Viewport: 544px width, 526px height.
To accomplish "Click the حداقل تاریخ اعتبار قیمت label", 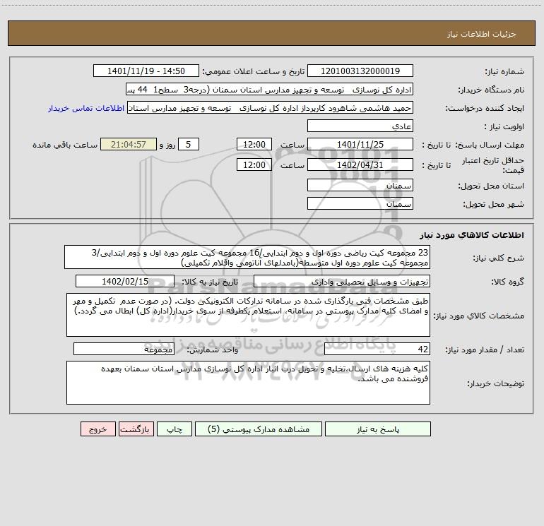I will 492,165.
